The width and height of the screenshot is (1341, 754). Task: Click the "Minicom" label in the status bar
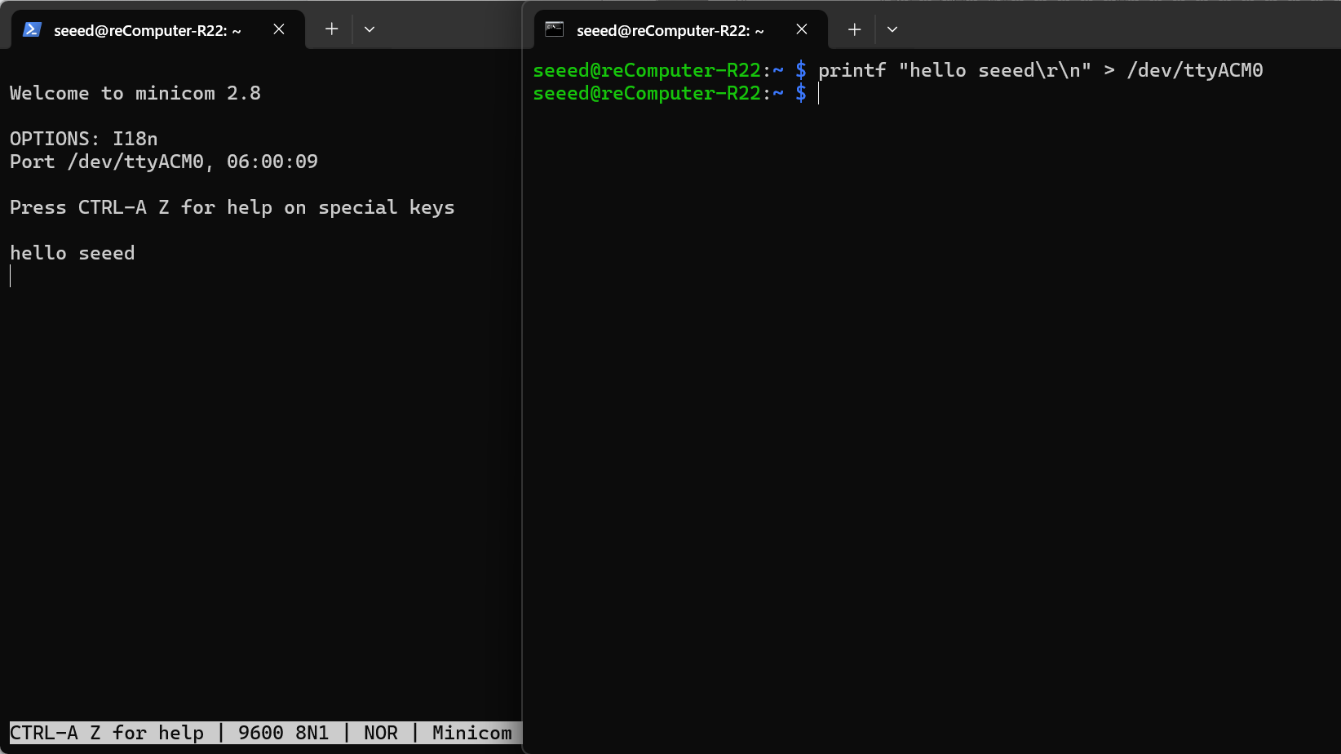tap(471, 733)
